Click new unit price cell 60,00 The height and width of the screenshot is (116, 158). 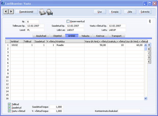tap(135, 45)
